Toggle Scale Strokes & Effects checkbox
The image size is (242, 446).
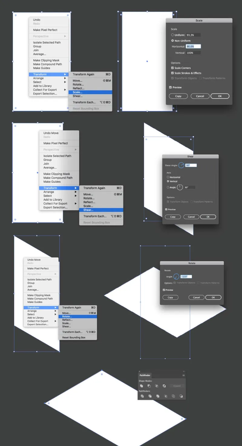[172, 73]
